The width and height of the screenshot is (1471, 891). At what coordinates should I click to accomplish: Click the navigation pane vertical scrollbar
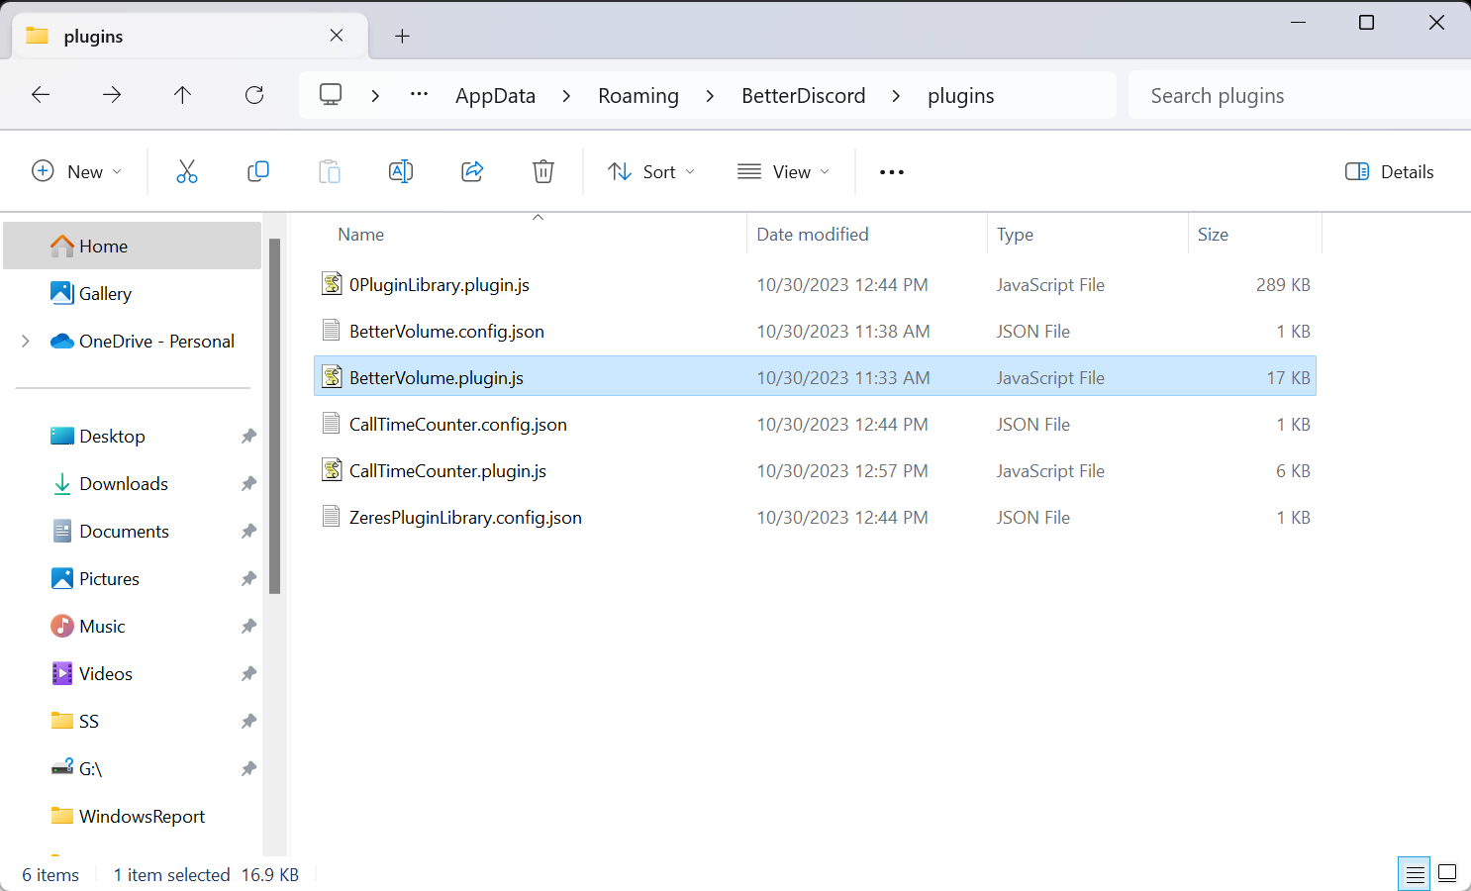tap(275, 416)
